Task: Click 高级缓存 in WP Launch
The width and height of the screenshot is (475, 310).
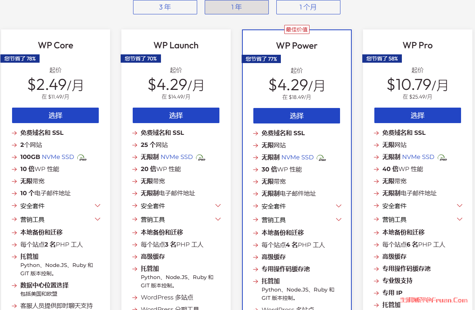Action: coord(153,257)
